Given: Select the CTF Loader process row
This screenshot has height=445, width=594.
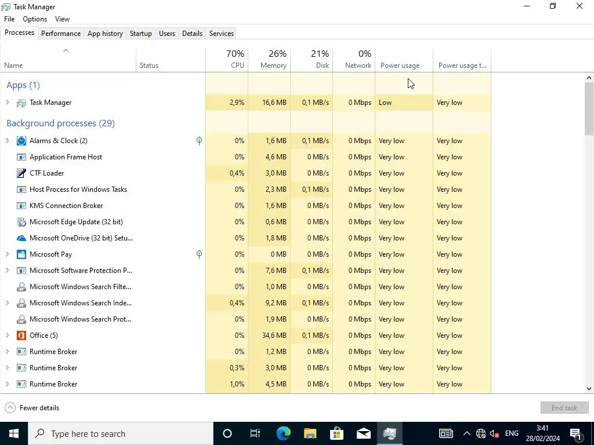Looking at the screenshot, I should (246, 173).
